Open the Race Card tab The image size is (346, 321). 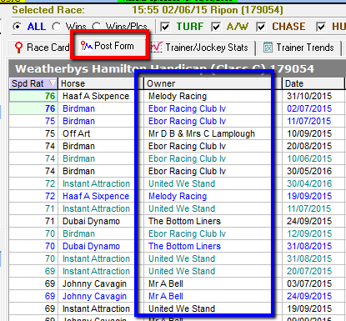click(42, 48)
